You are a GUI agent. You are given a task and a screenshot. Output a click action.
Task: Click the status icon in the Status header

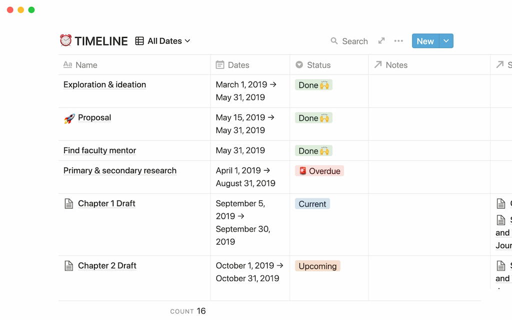click(298, 64)
